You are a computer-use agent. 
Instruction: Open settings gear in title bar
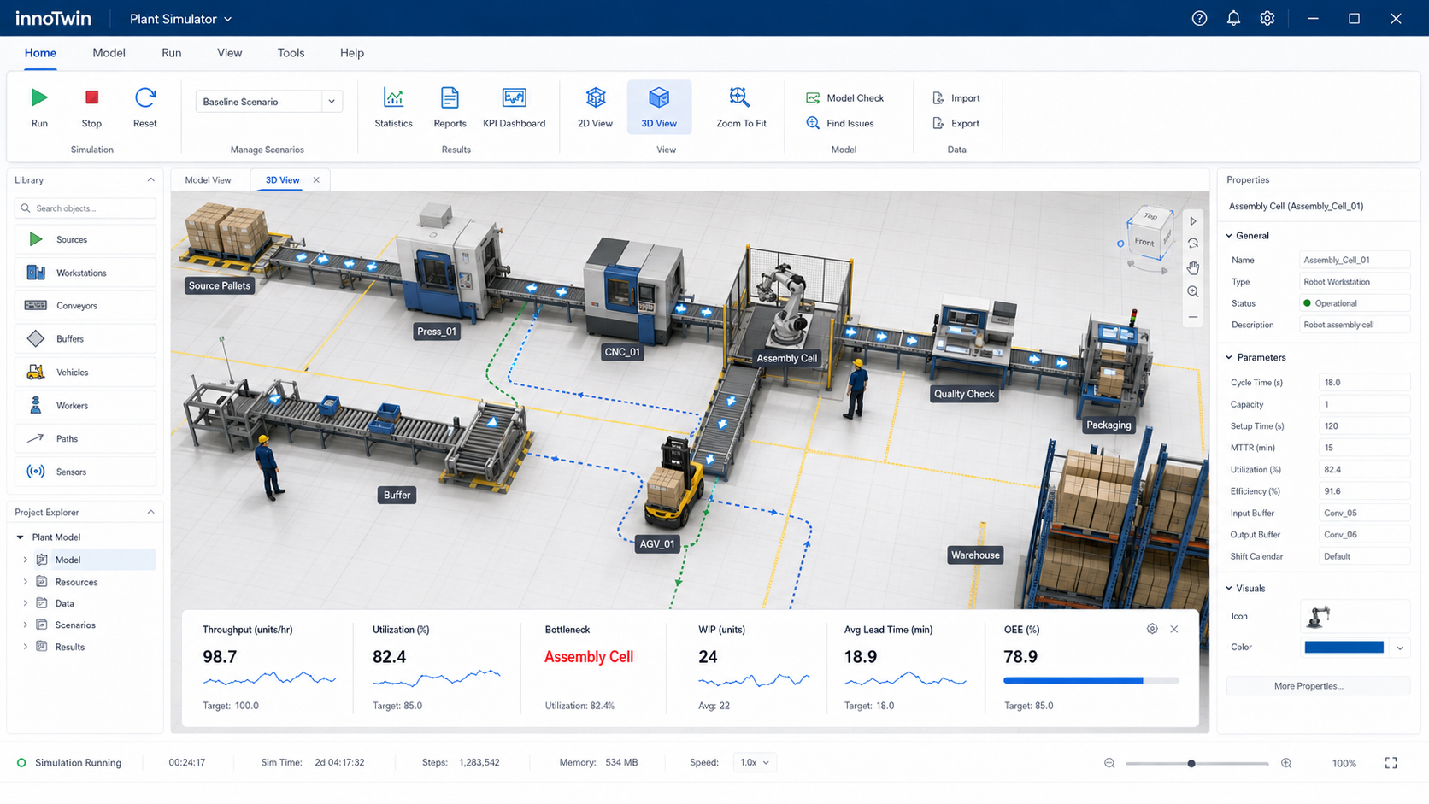pos(1267,18)
